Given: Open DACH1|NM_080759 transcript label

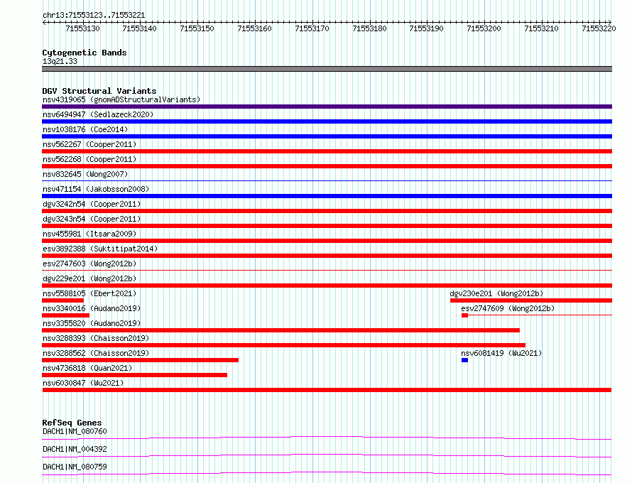Looking at the screenshot, I should point(75,467).
